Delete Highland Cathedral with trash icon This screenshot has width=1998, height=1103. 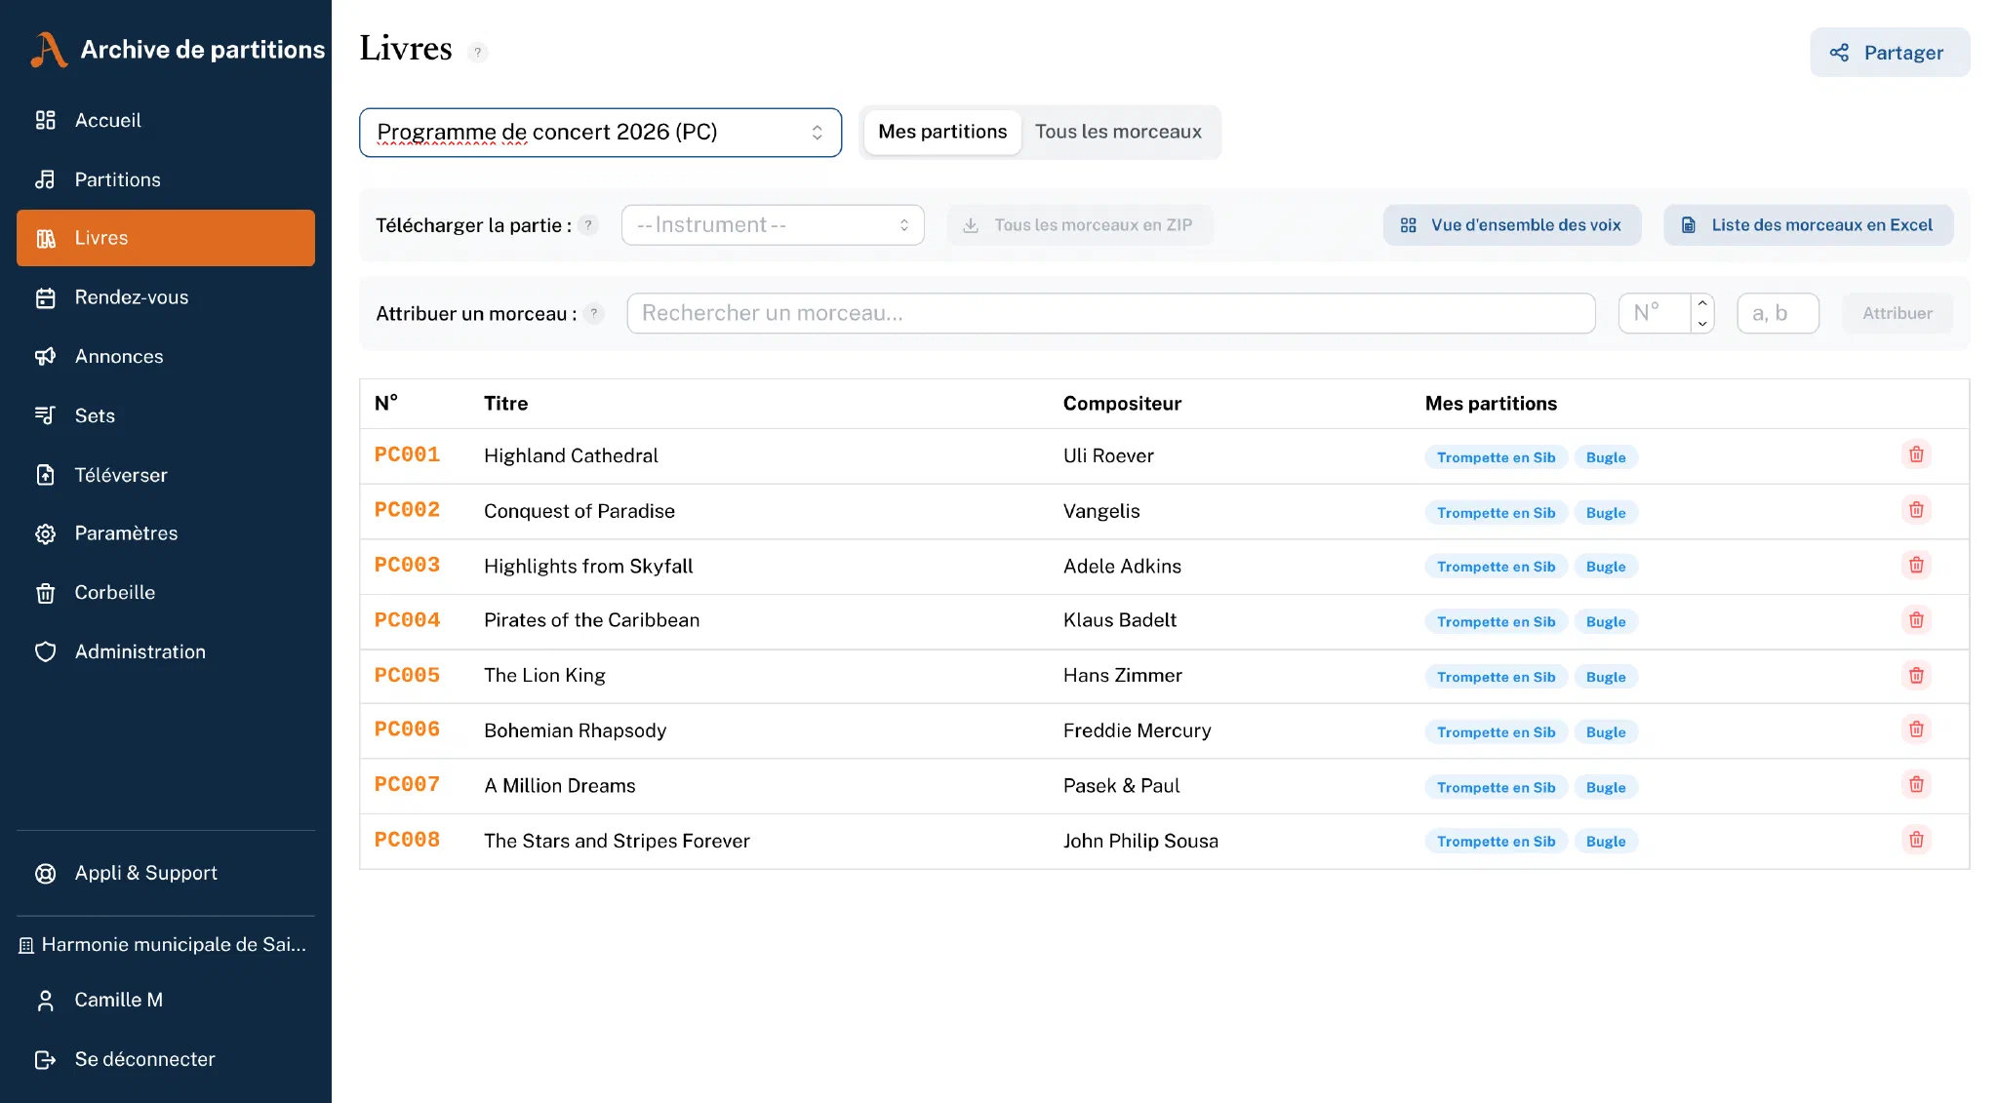1916,454
